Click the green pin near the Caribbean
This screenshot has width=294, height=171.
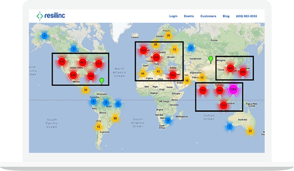coord(101,81)
